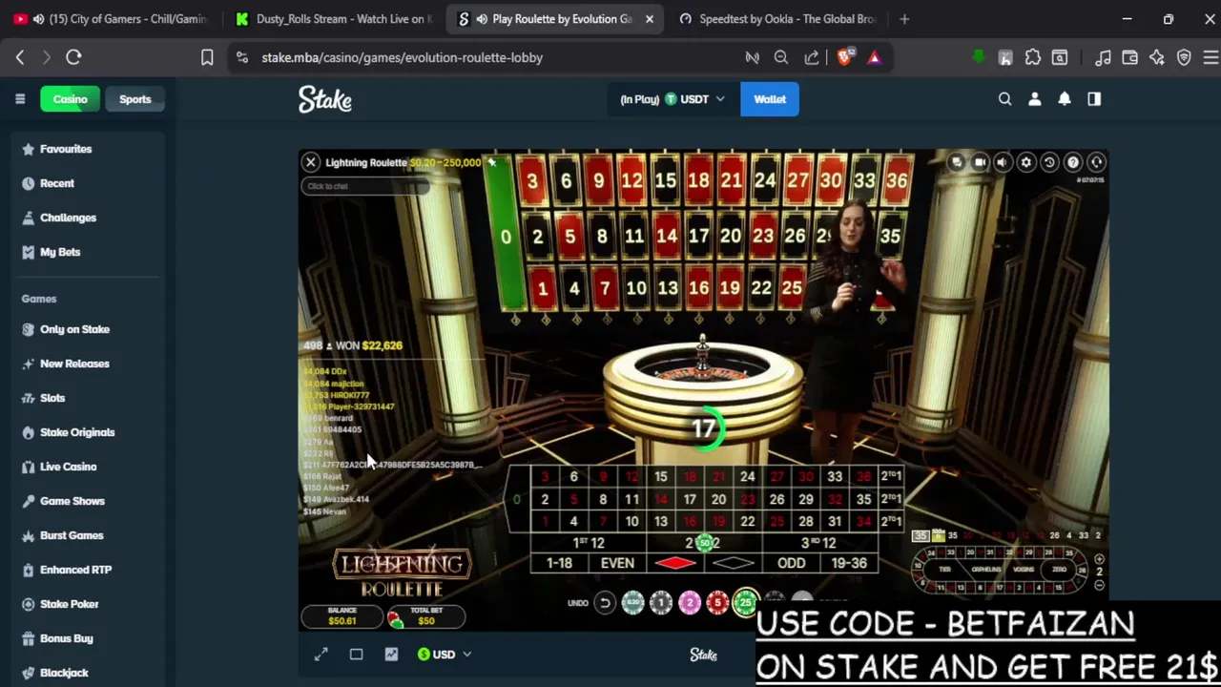
Task: Open browser extensions puzzle icon
Action: click(x=1033, y=57)
